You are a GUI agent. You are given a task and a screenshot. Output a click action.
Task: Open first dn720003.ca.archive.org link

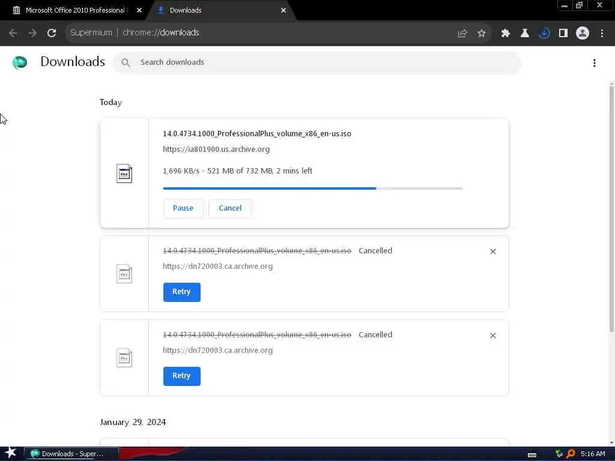click(217, 266)
